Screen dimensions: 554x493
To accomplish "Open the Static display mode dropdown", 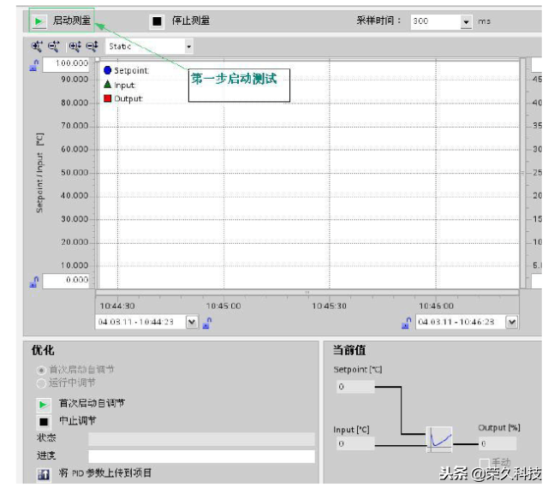I will (x=188, y=47).
